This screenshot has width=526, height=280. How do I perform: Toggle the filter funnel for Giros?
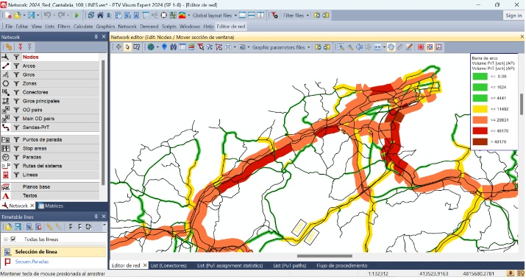pos(16,74)
